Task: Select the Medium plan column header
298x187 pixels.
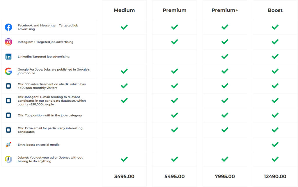Action: (x=124, y=10)
